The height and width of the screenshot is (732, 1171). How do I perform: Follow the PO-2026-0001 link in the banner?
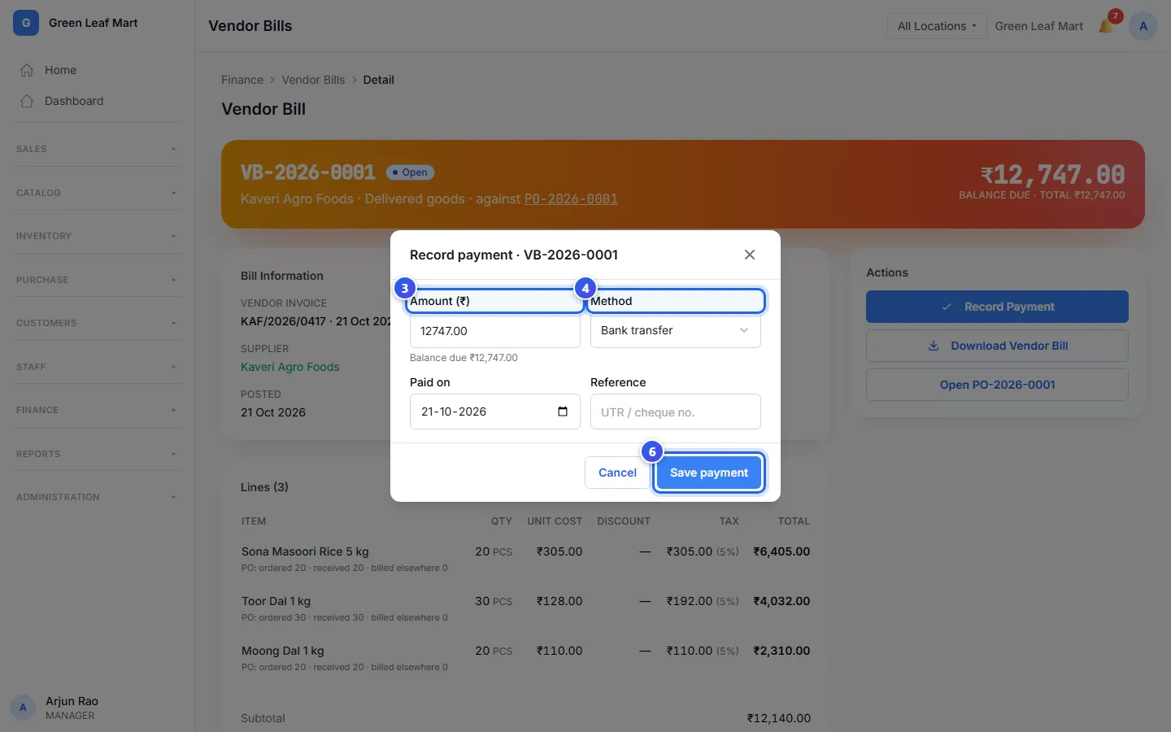[571, 198]
